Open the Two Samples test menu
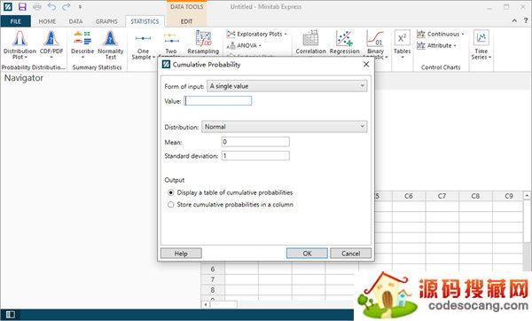532x321 pixels. (171, 43)
